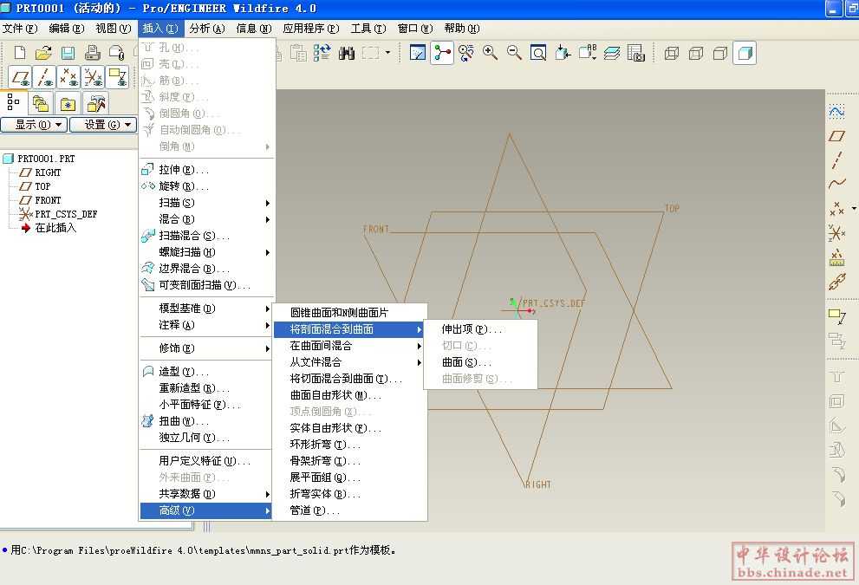Open the 文件 menu

pyautogui.click(x=20, y=28)
